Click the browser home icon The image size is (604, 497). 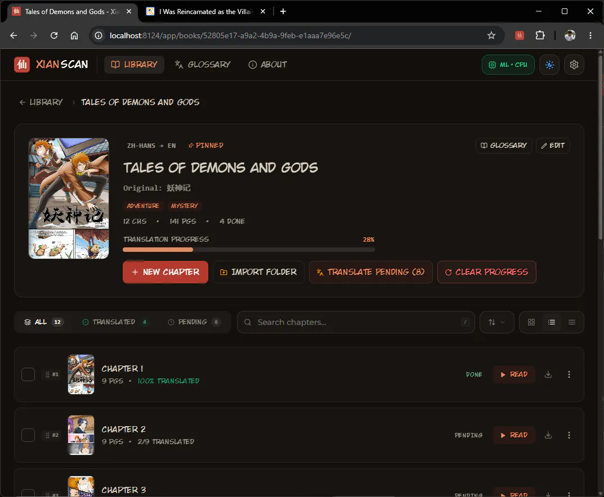pyautogui.click(x=74, y=35)
